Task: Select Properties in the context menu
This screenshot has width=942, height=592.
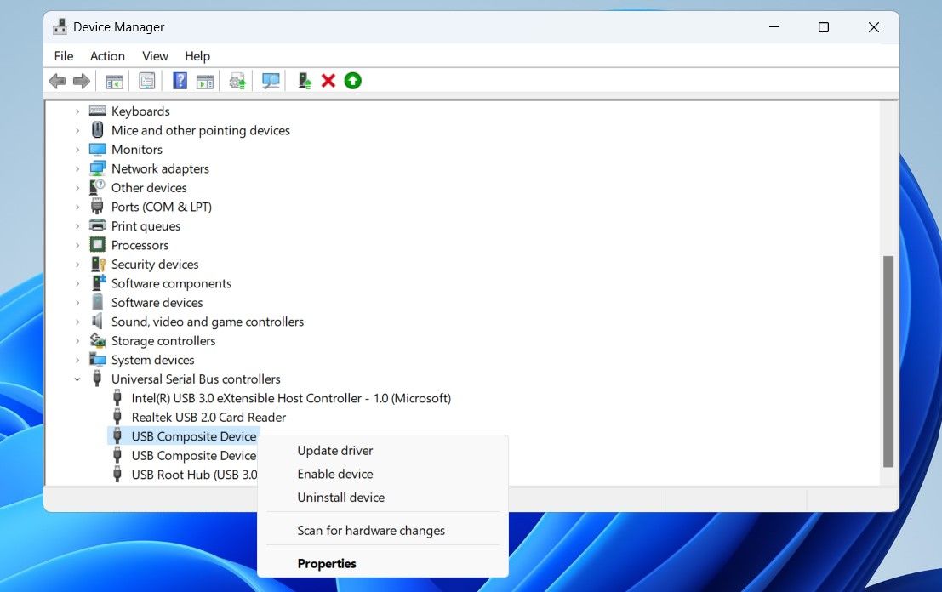Action: pyautogui.click(x=327, y=563)
